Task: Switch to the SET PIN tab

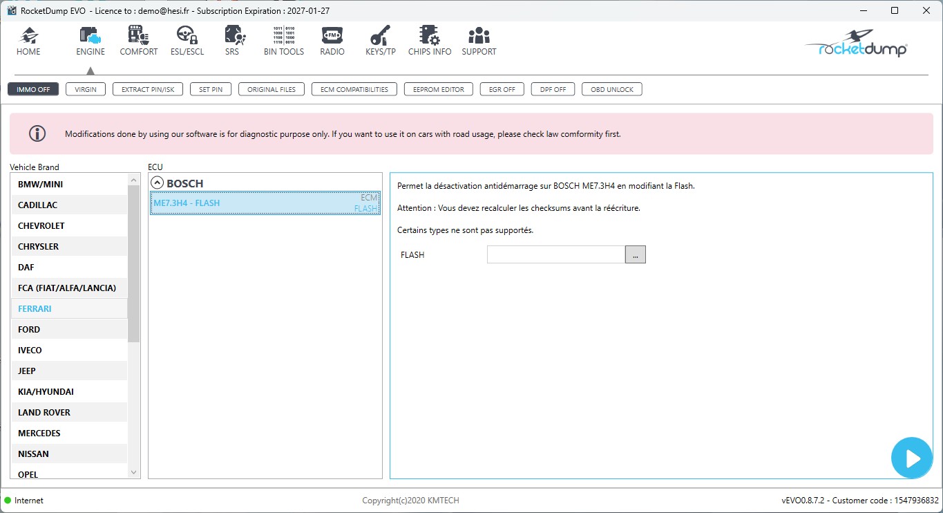Action: tap(211, 89)
